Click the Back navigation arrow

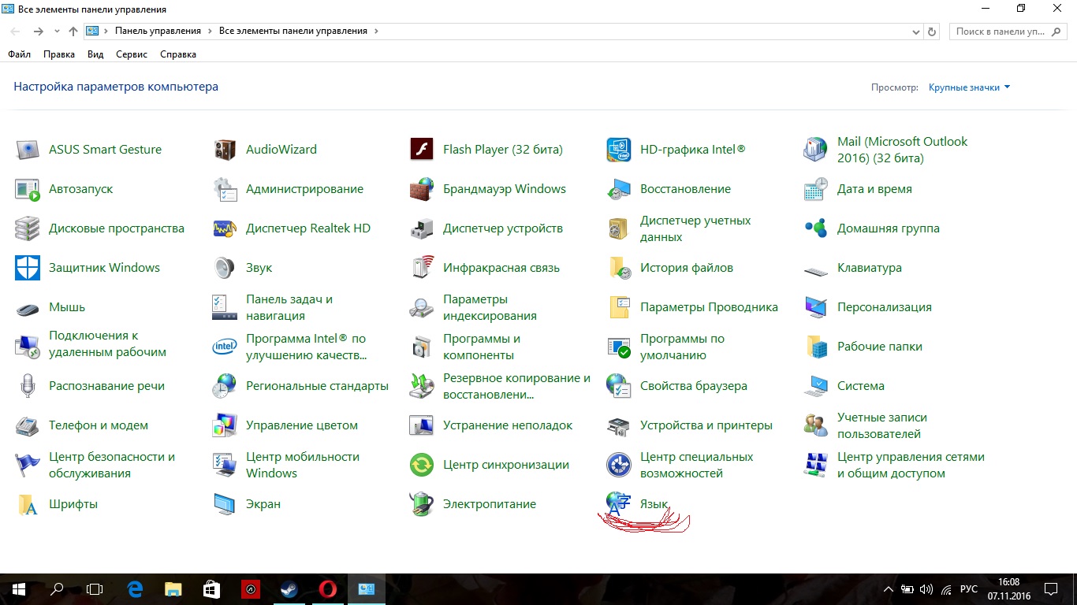[x=16, y=32]
